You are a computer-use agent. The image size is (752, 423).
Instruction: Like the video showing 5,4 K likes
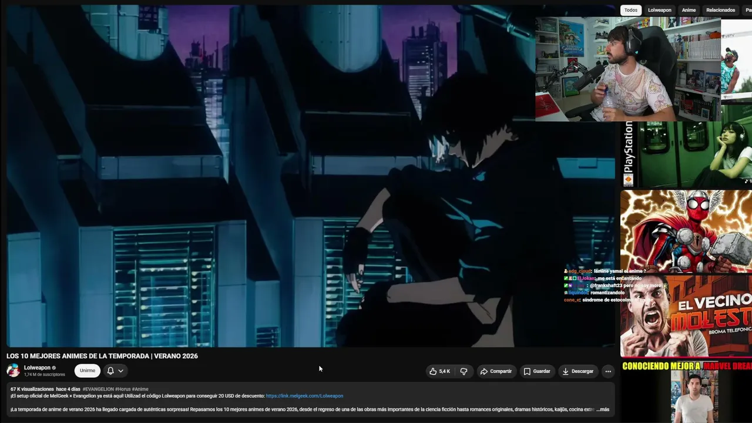click(x=439, y=371)
